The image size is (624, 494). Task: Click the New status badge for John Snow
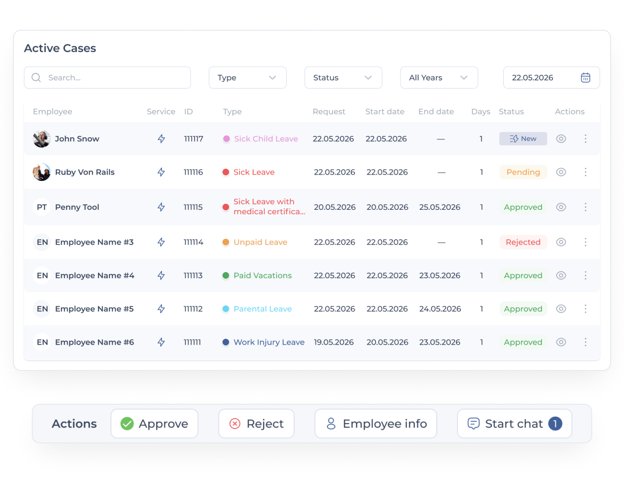pyautogui.click(x=523, y=139)
